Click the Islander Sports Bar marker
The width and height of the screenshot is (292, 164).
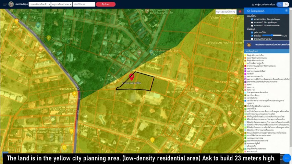click(72, 131)
